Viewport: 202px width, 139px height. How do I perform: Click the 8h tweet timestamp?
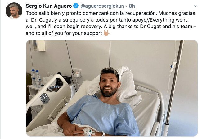132,6
